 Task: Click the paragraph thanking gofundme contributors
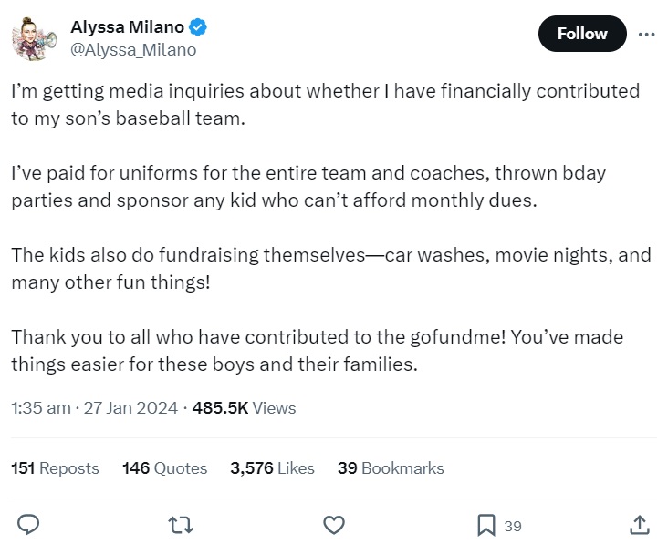(x=317, y=351)
